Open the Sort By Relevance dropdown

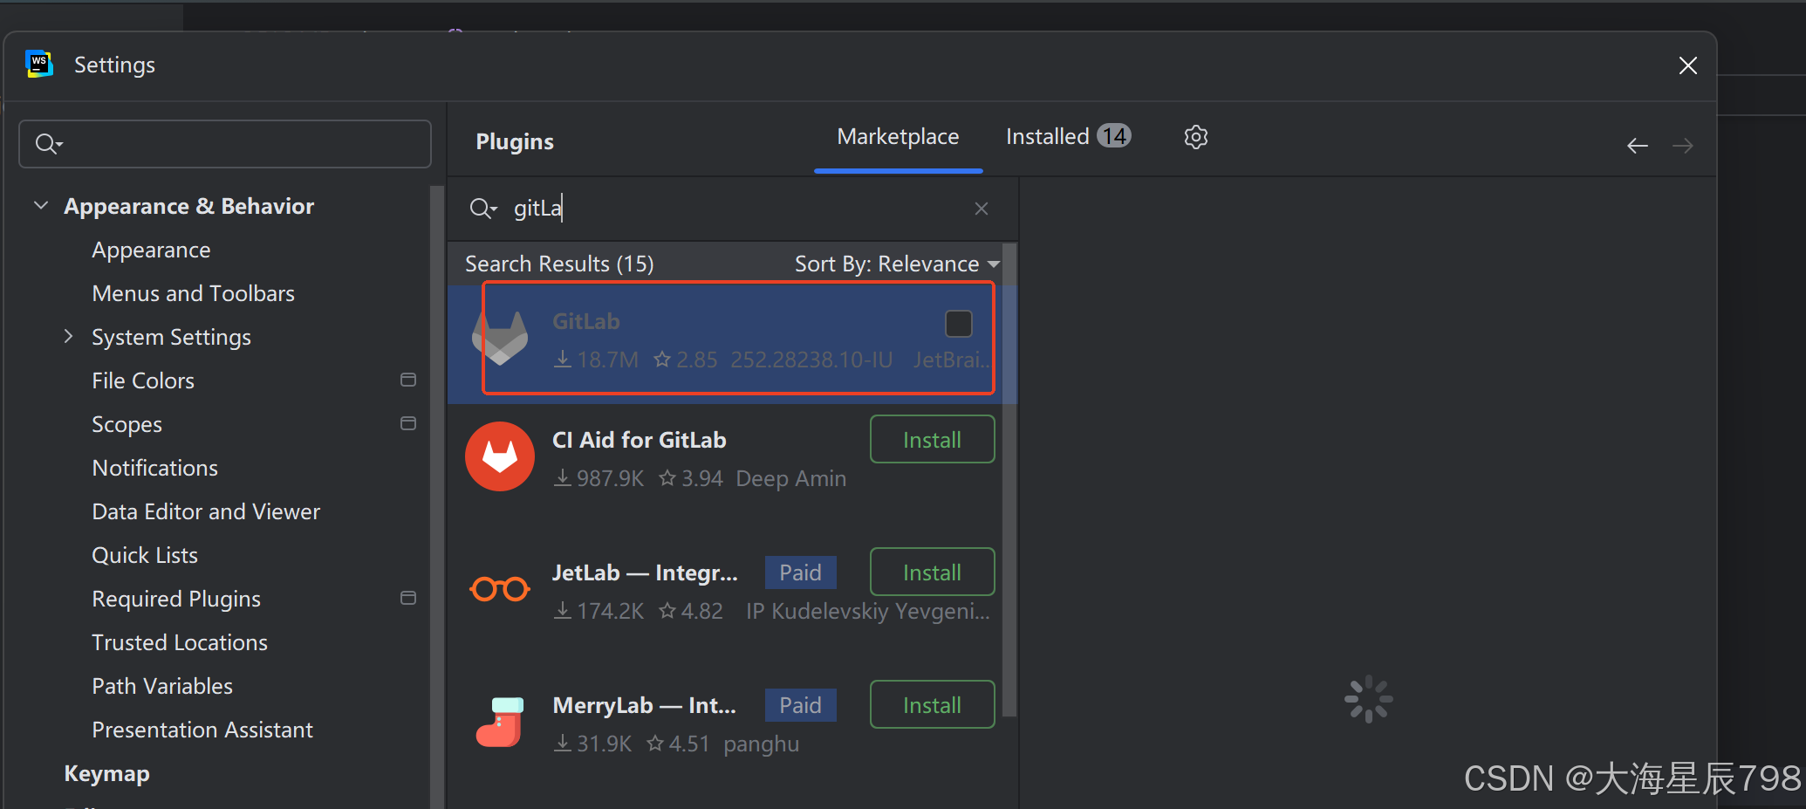tap(897, 264)
